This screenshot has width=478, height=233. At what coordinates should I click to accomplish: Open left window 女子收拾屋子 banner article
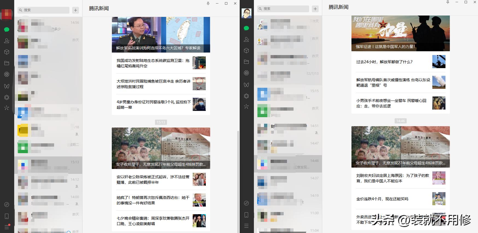[161, 148]
